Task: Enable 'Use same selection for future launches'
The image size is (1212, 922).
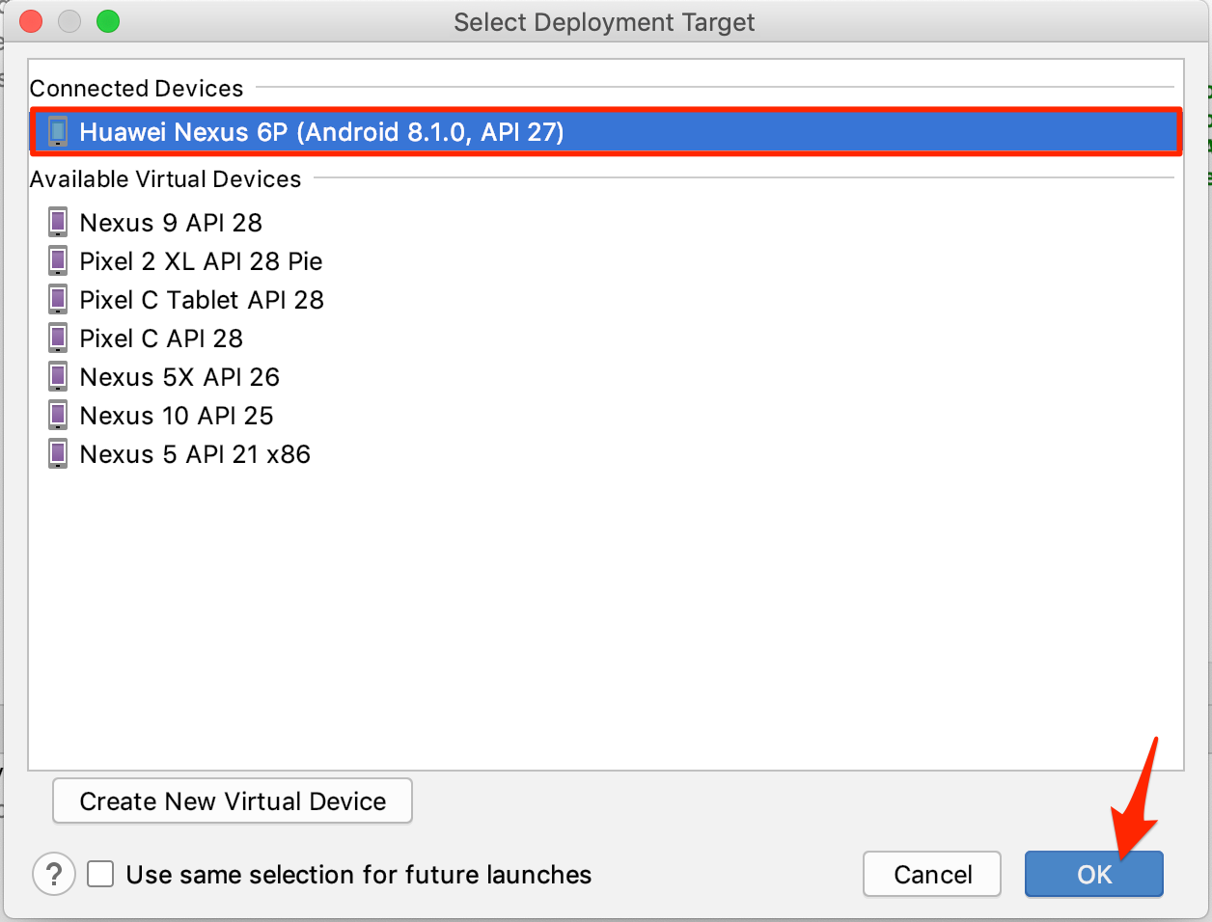Action: click(100, 875)
